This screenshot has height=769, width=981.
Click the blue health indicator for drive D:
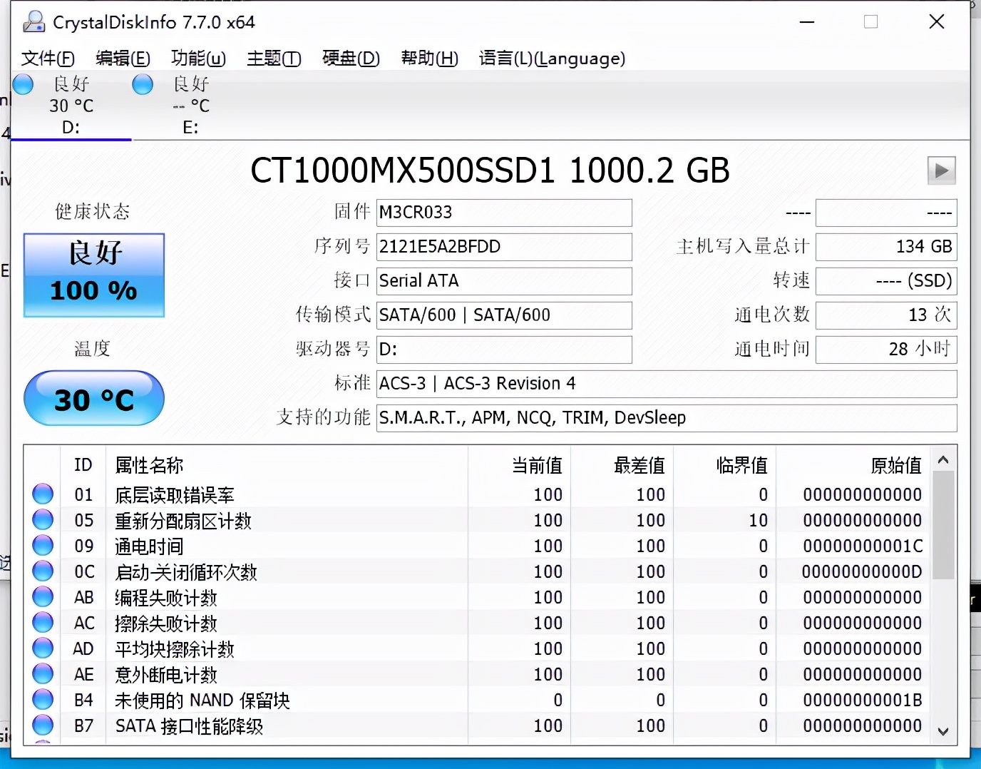click(23, 84)
